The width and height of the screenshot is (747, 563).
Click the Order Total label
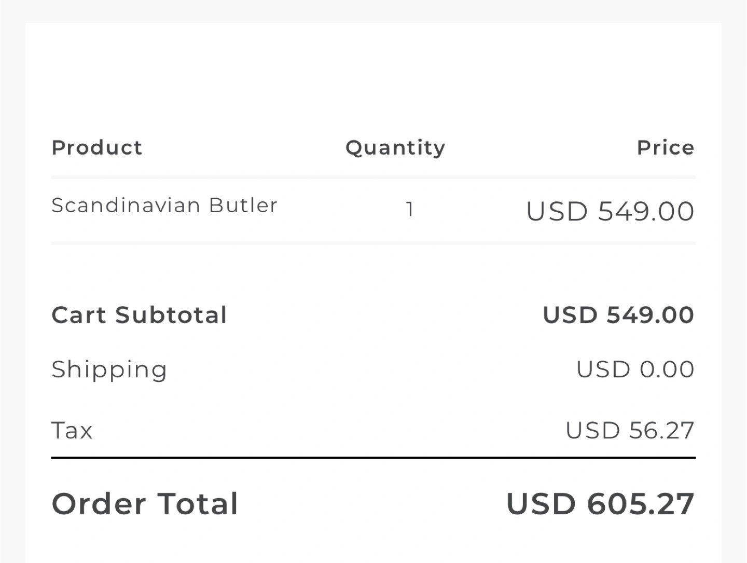point(145,504)
